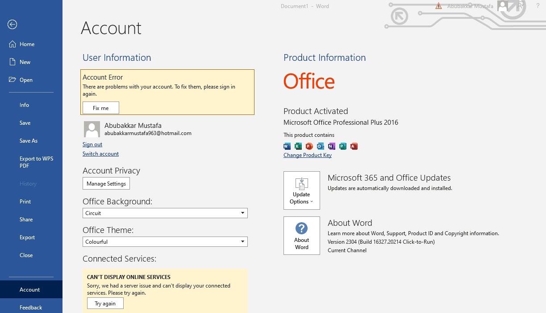Open the Office Theme dropdown
This screenshot has height=313, width=546.
[165, 242]
